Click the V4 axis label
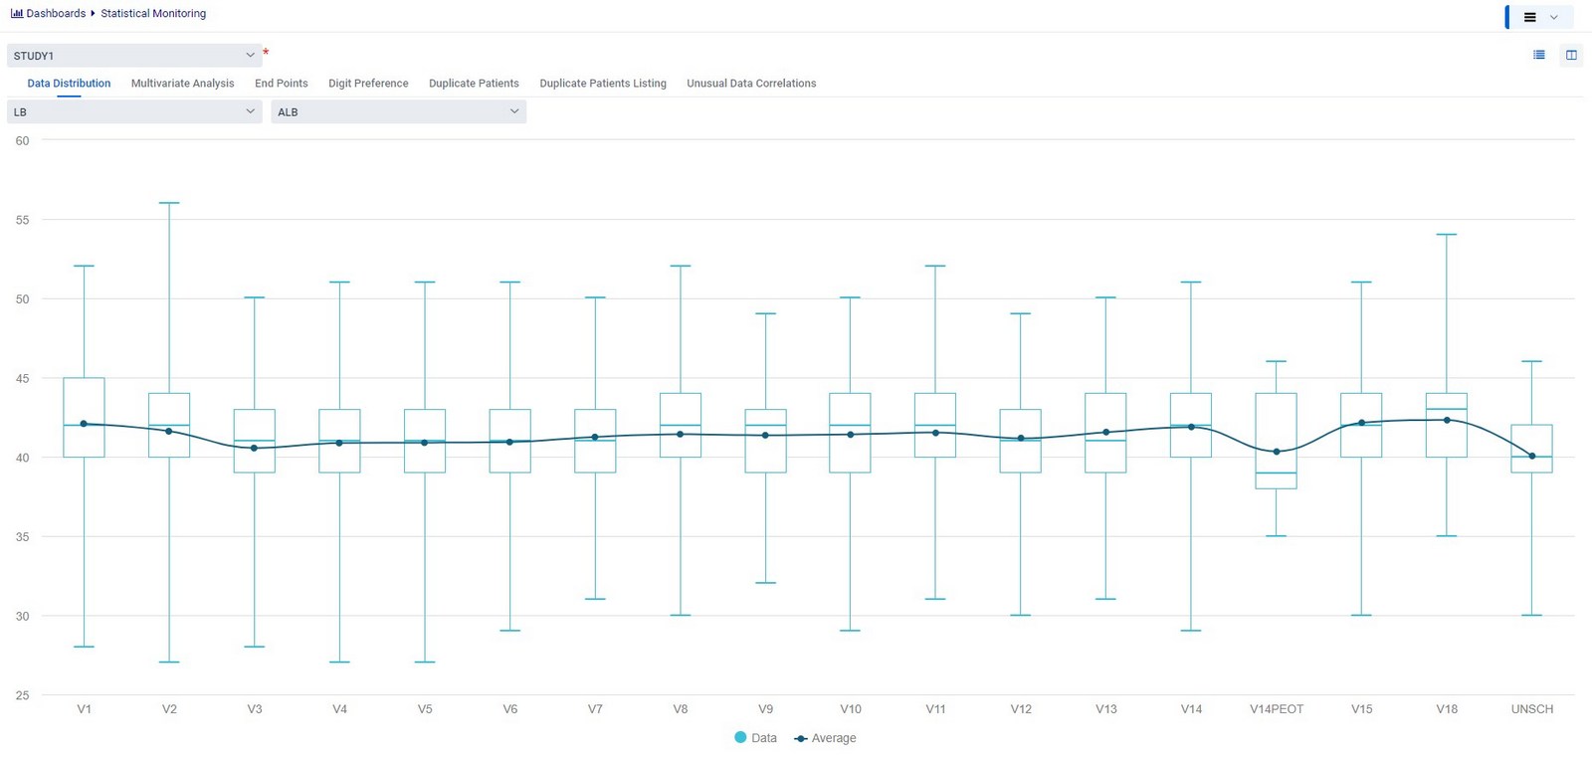1592x761 pixels. [340, 709]
